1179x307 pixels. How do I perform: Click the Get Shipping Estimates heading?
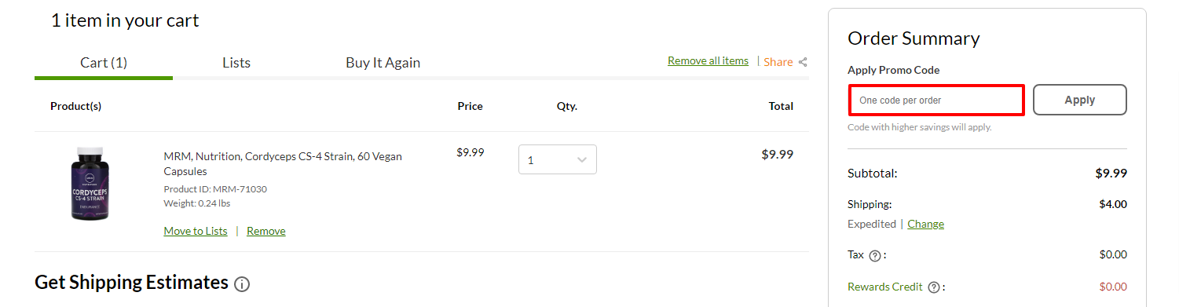tap(132, 282)
